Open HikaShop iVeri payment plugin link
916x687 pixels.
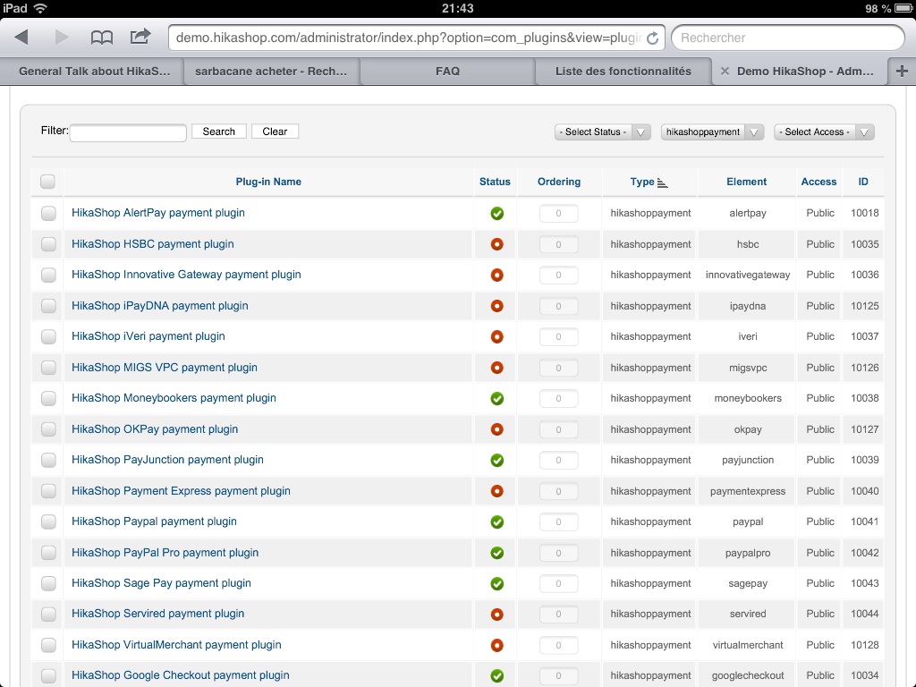148,336
